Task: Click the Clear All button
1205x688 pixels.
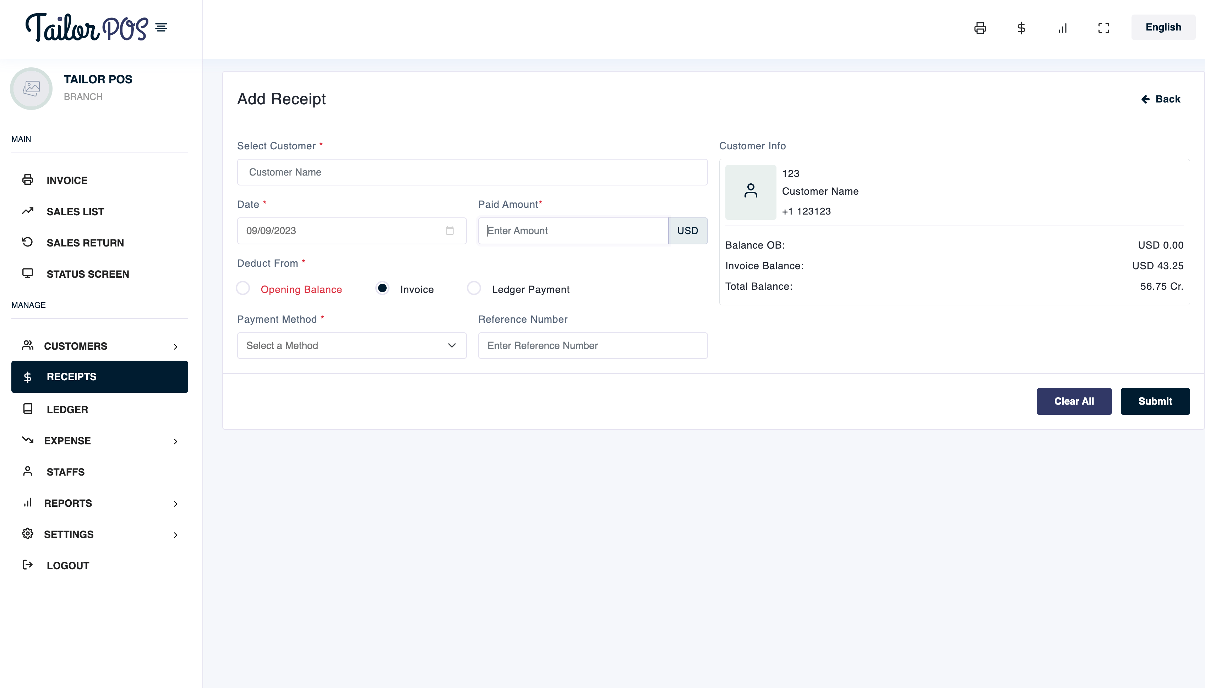Action: tap(1074, 401)
